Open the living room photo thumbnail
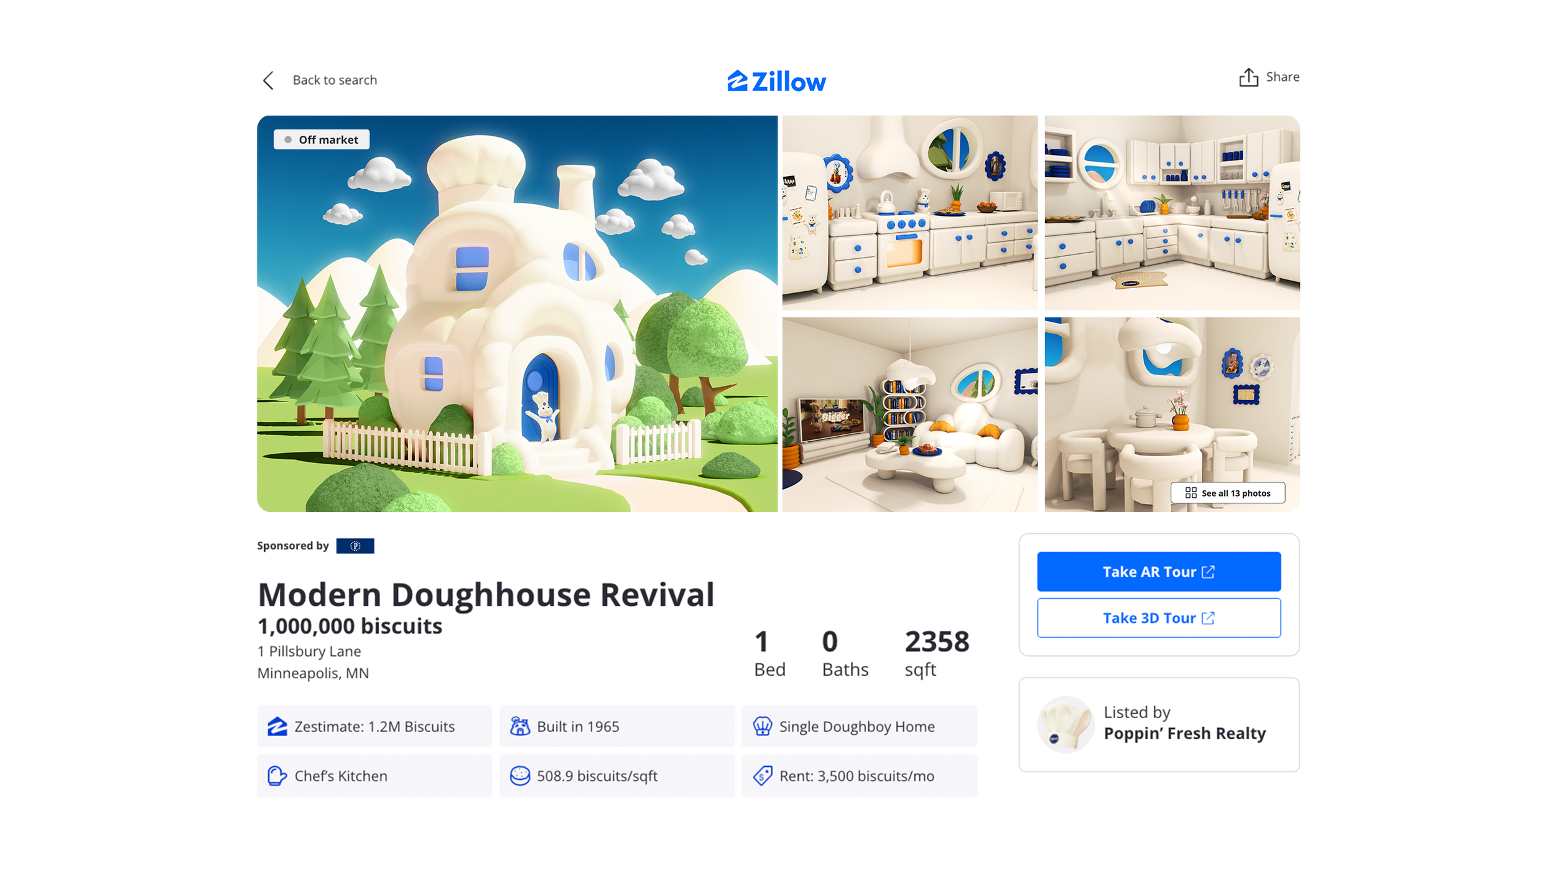Image resolution: width=1555 pixels, height=875 pixels. (x=910, y=415)
